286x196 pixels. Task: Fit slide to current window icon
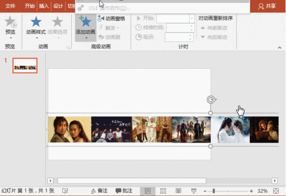pos(276,191)
